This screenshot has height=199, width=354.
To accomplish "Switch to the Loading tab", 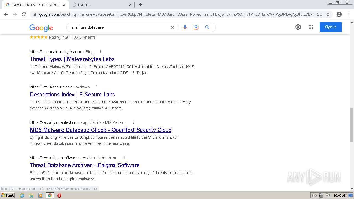I will click(101, 5).
